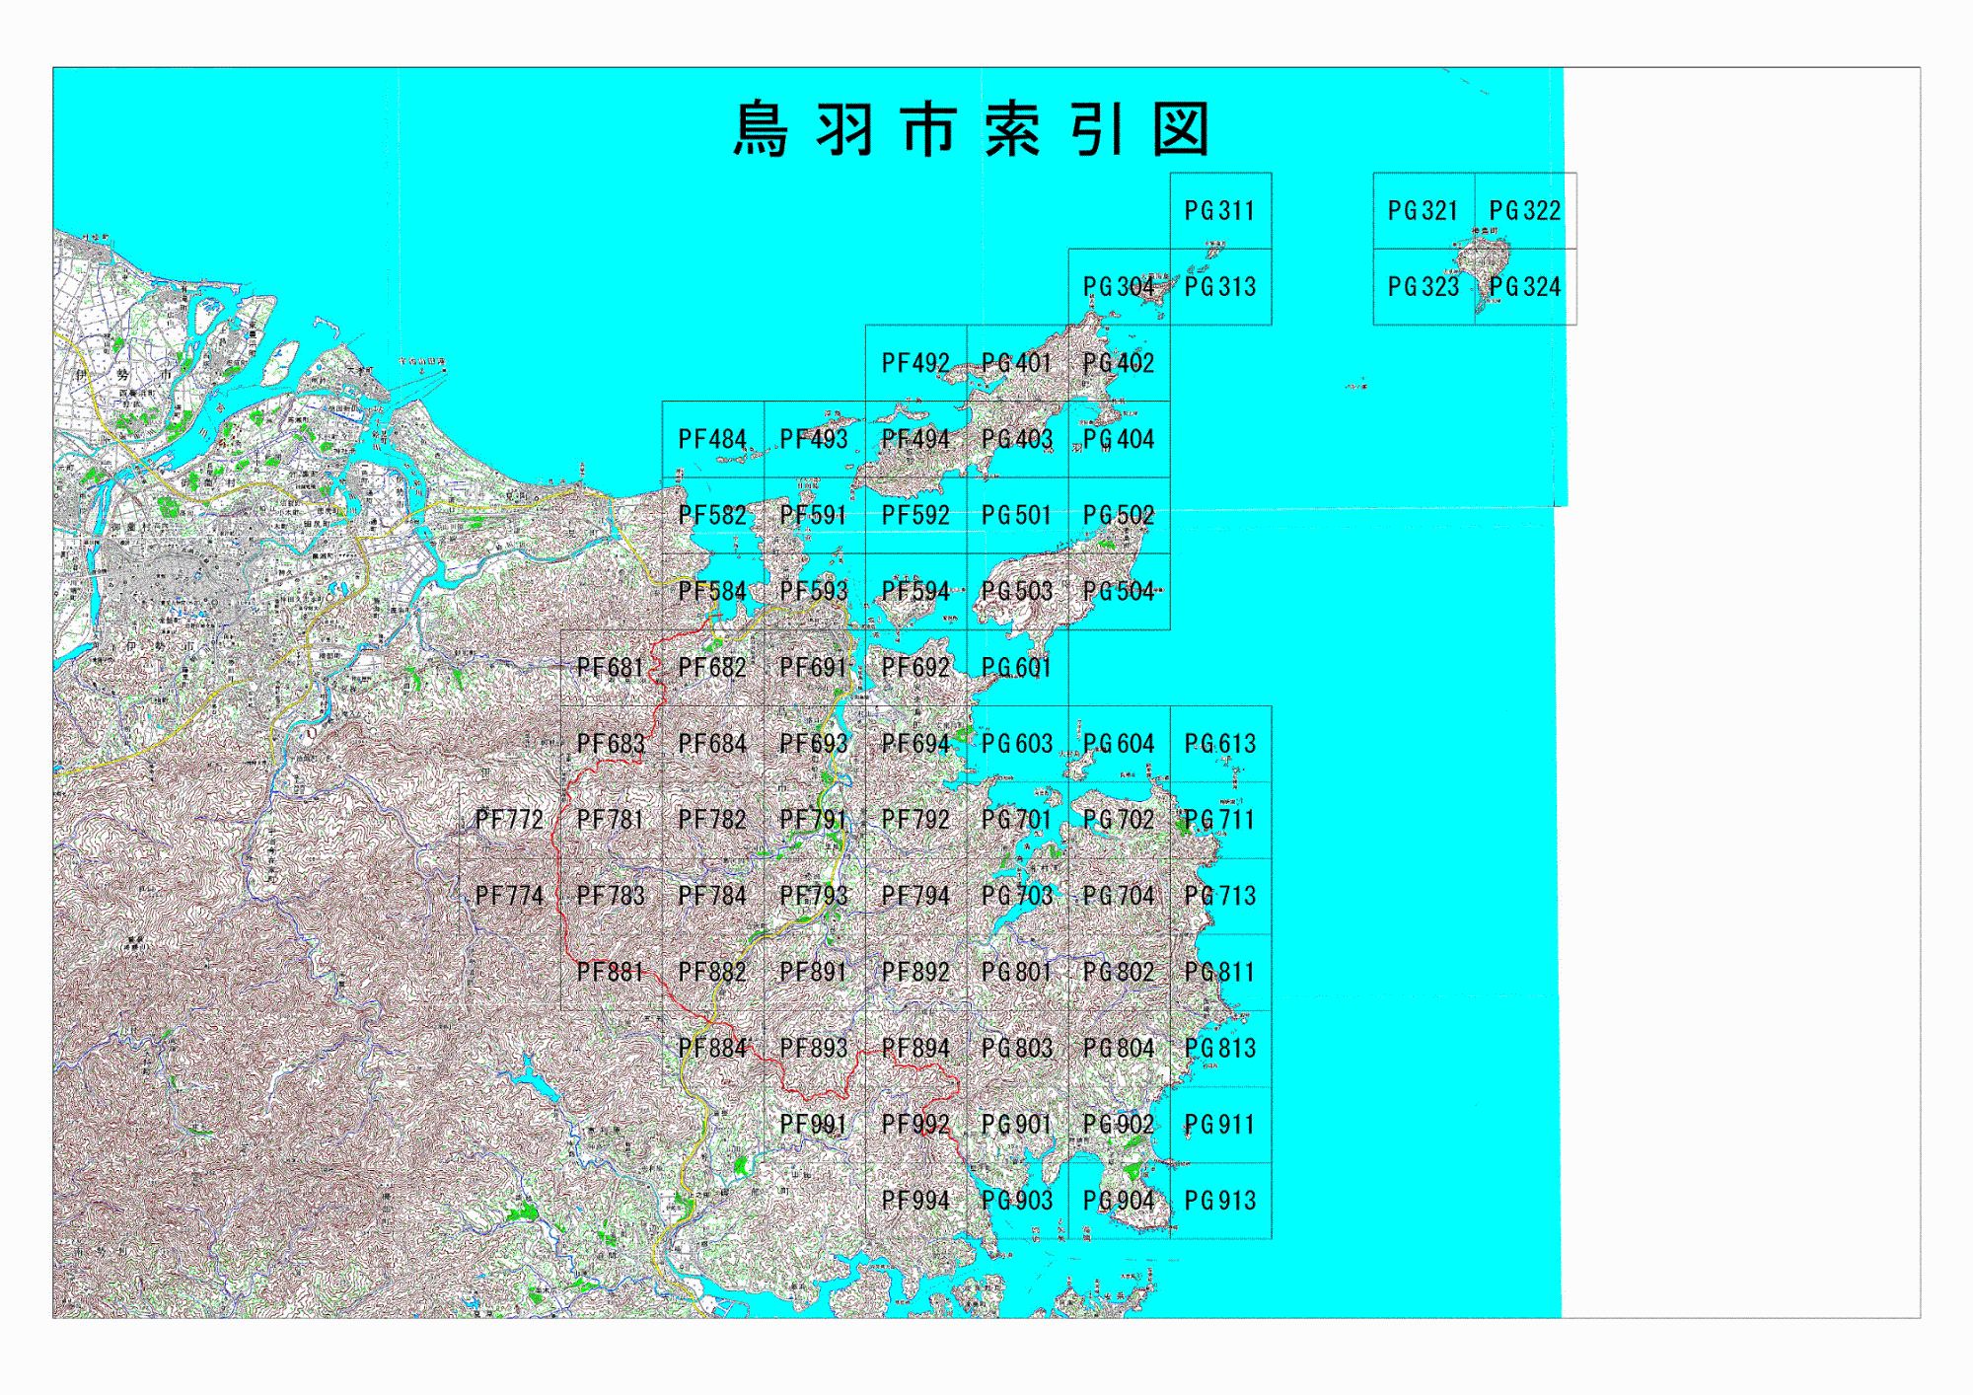Screen dimensions: 1973x1395
Task: Pick index sheet PG811
Action: tap(1220, 972)
